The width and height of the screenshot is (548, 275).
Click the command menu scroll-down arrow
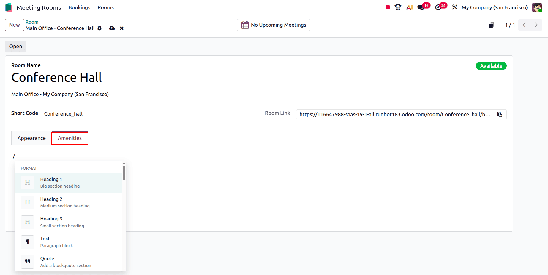[124, 268]
